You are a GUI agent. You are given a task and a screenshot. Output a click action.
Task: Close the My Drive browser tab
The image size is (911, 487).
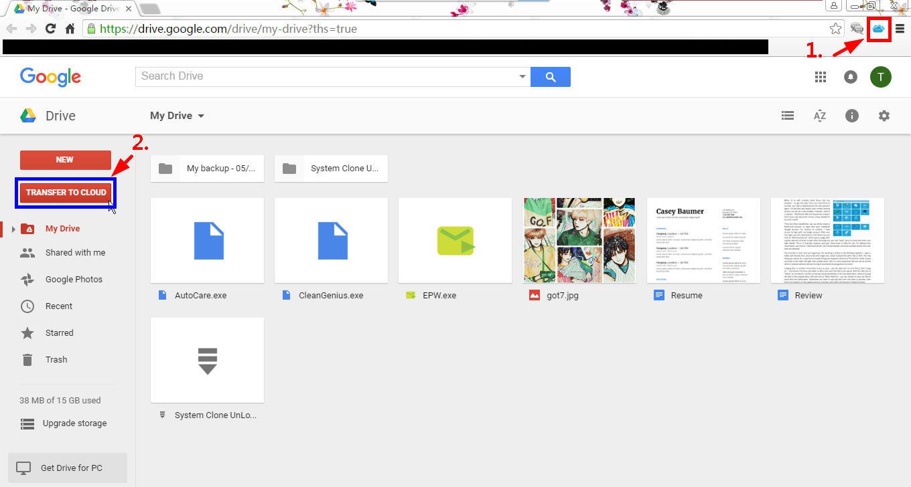tap(129, 9)
